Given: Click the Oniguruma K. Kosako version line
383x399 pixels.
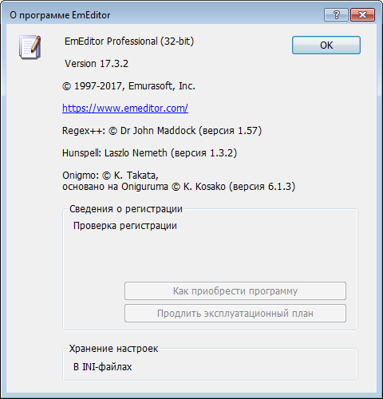Looking at the screenshot, I should (x=179, y=187).
